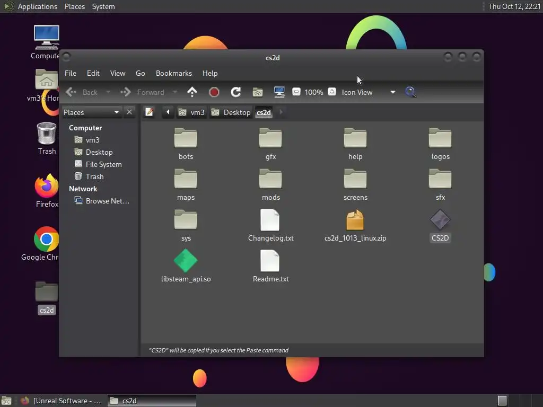The image size is (543, 407).
Task: Reload the current folder
Action: 236,92
